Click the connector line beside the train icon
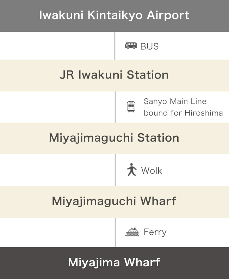 pos(115,107)
